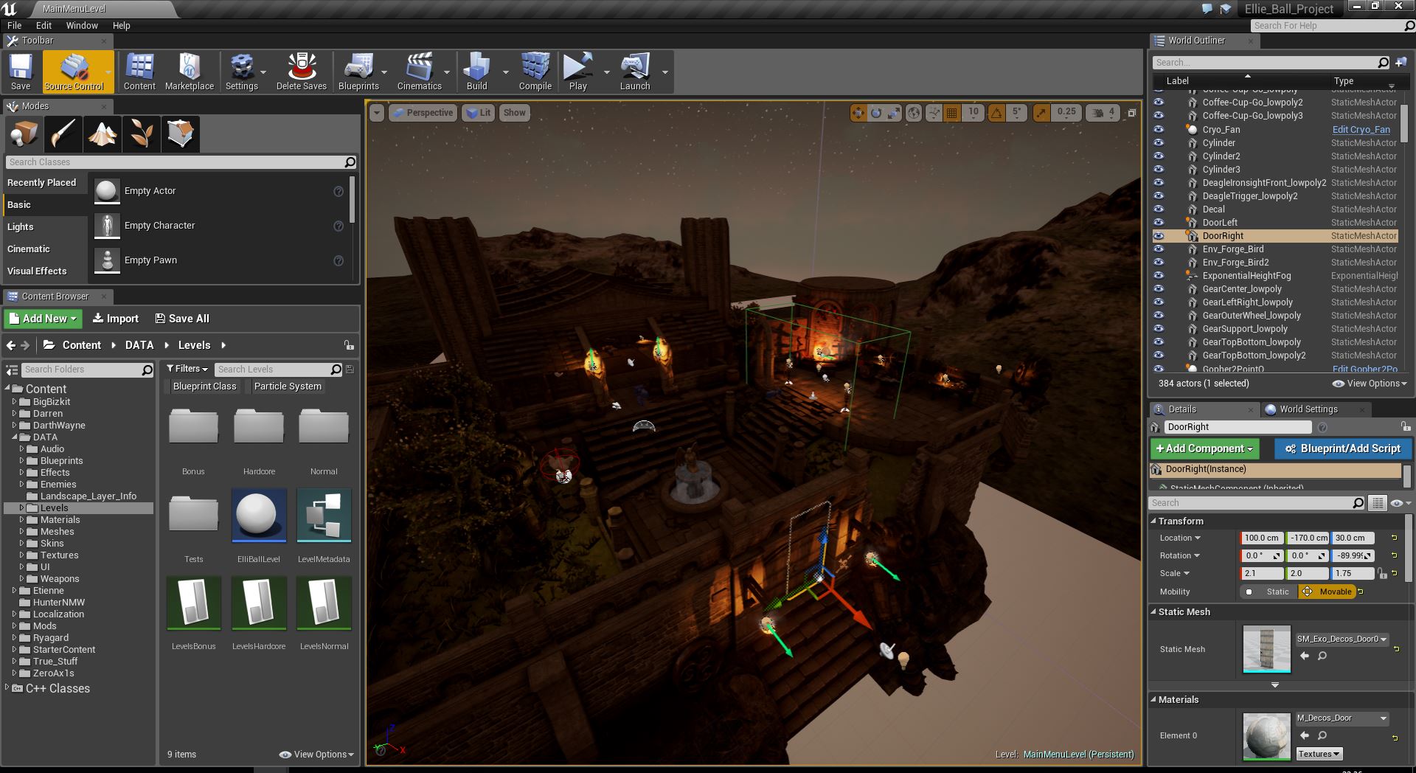The width and height of the screenshot is (1416, 773).
Task: Toggle visibility of Env_Forge_Bird actor
Action: [x=1158, y=249]
